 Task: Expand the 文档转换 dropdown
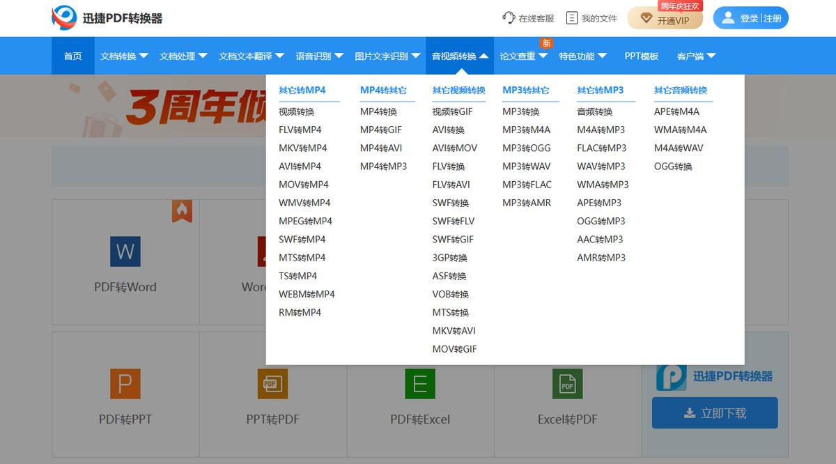click(x=124, y=56)
